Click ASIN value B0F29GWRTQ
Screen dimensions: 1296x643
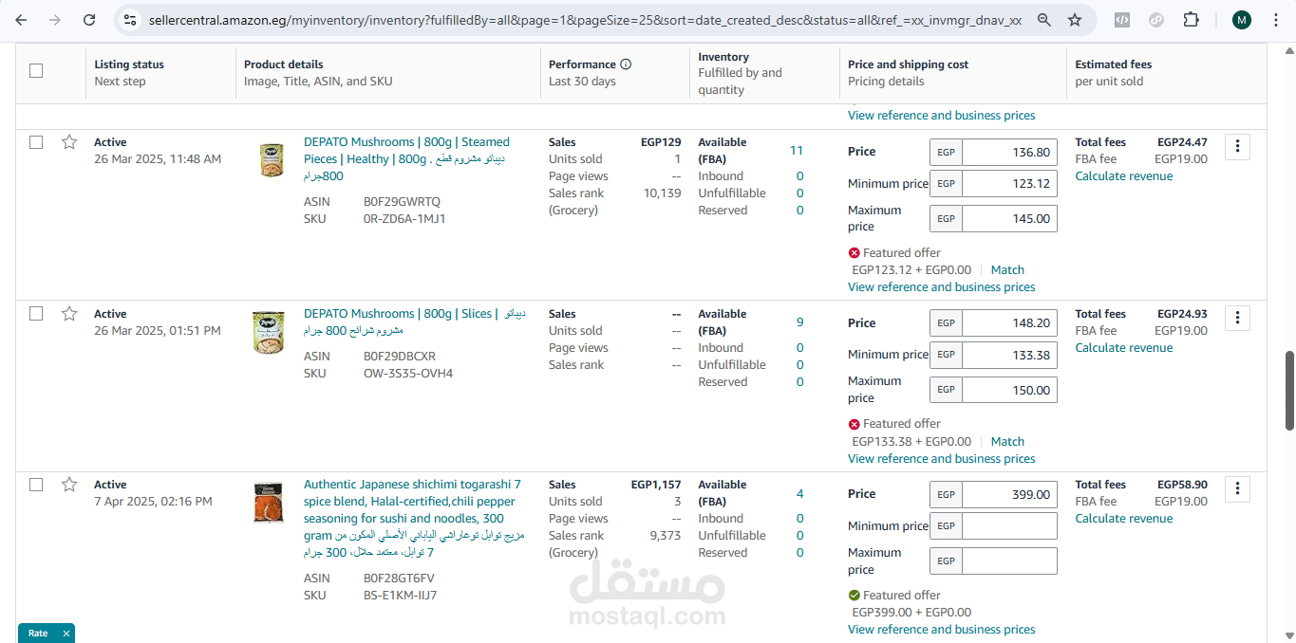402,202
